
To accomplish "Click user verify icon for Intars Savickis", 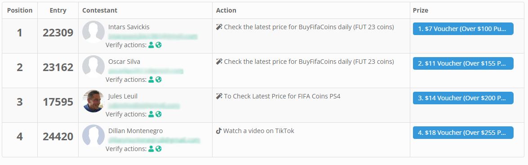I will pos(151,45).
